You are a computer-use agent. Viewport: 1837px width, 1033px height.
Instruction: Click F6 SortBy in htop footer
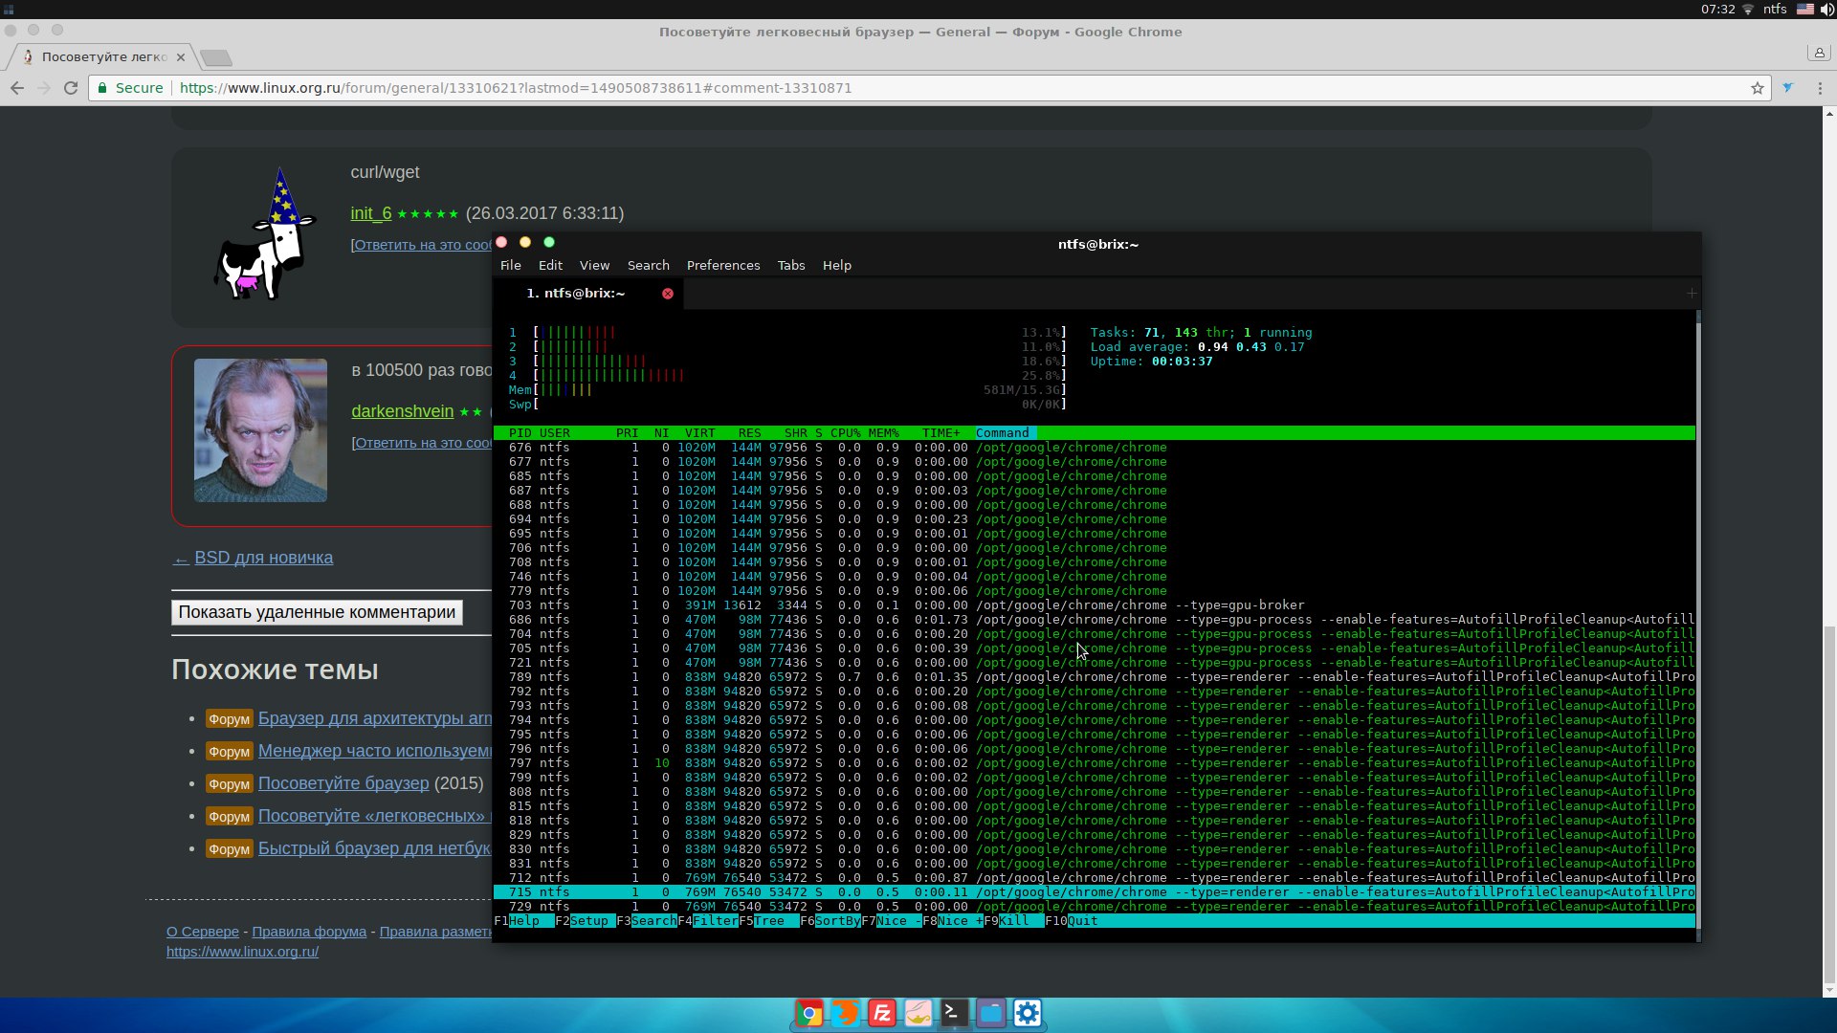coord(830,921)
